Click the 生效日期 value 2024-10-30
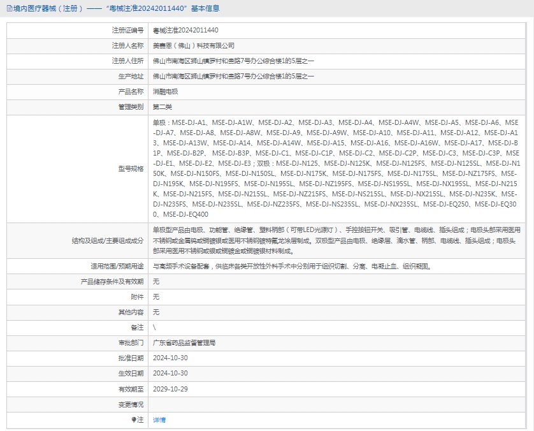 [x=170, y=373]
